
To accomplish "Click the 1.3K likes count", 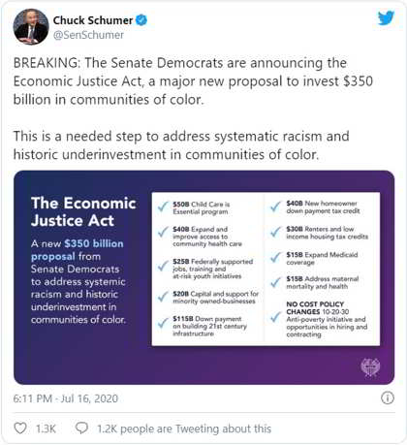I will pyautogui.click(x=46, y=429).
